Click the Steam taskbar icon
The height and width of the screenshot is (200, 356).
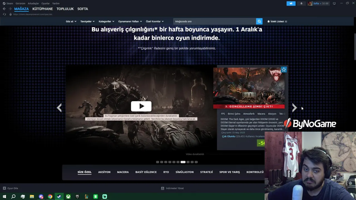tap(59, 197)
